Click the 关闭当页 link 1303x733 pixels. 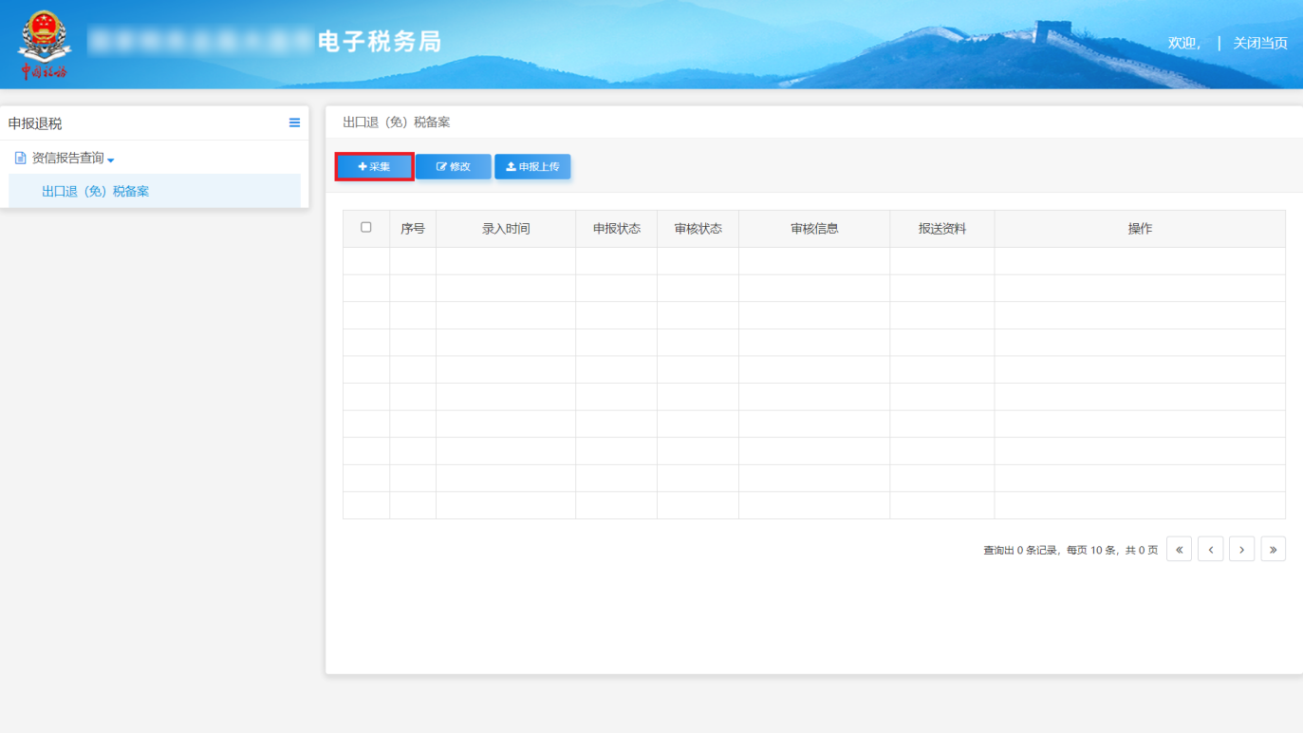[x=1259, y=44]
